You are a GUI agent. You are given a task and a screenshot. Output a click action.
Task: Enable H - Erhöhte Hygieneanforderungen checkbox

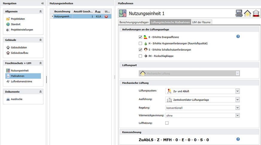(x=140, y=43)
